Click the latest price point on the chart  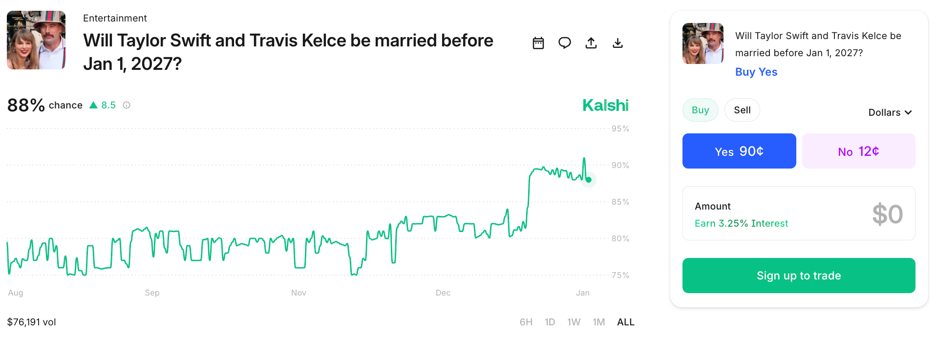[x=589, y=179]
